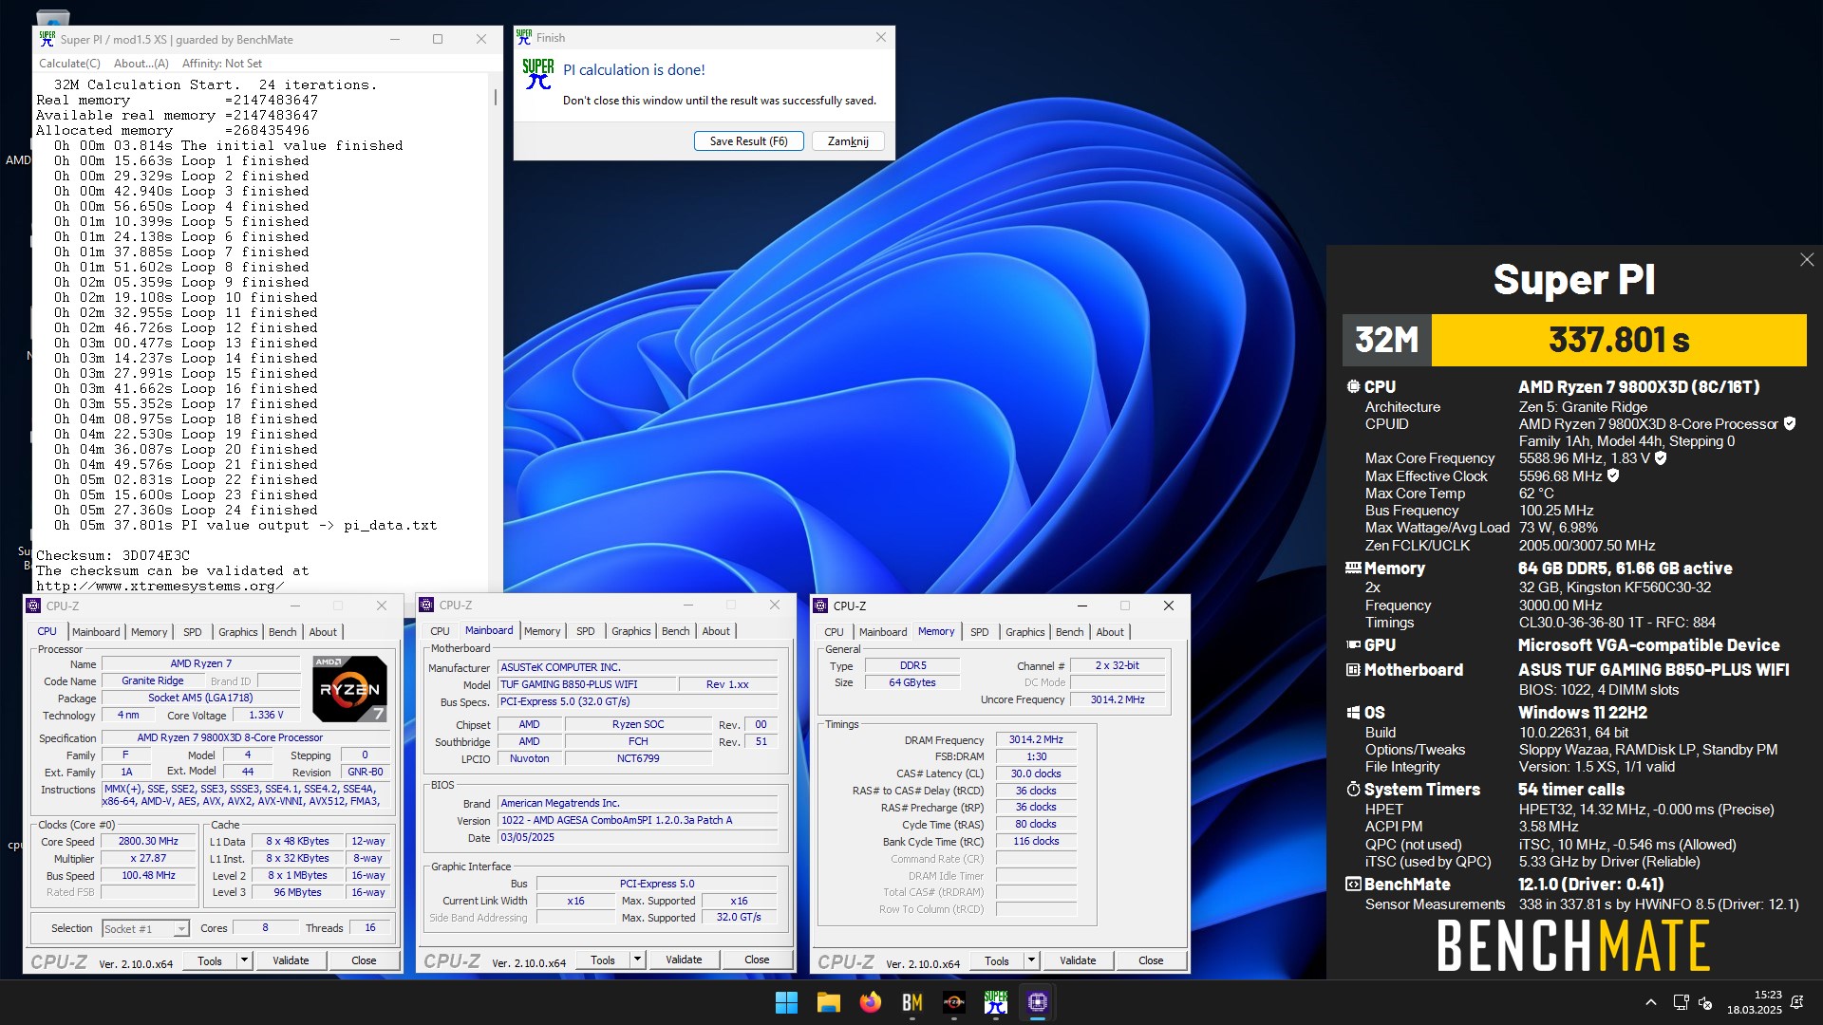Screen dimensions: 1823x1025
Task: Click Validate in Mainboard CPU-Z window
Action: tap(684, 960)
